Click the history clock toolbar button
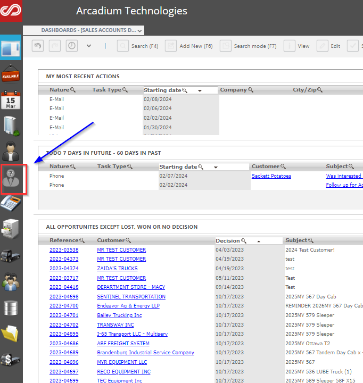 (72, 46)
